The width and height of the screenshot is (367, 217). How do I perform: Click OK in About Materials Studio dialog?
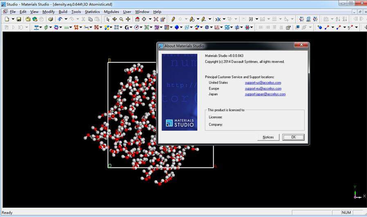(x=293, y=137)
